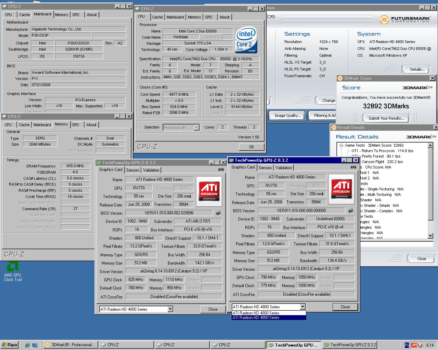Click GPU Clock 825 MHz field in left GPU-Z
Image resolution: width=438 pixels, height=350 pixels.
pos(136,280)
